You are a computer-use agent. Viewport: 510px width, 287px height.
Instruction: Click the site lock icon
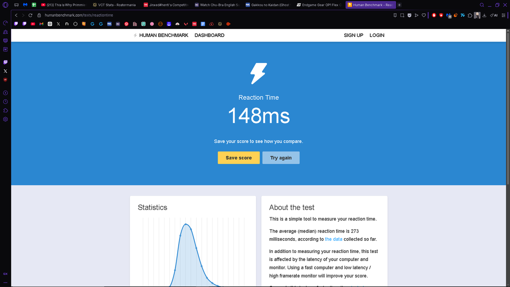pyautogui.click(x=39, y=15)
